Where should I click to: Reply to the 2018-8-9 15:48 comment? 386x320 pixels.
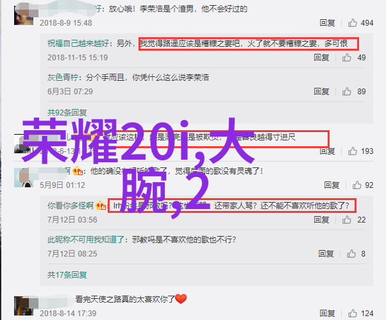[x=327, y=23]
